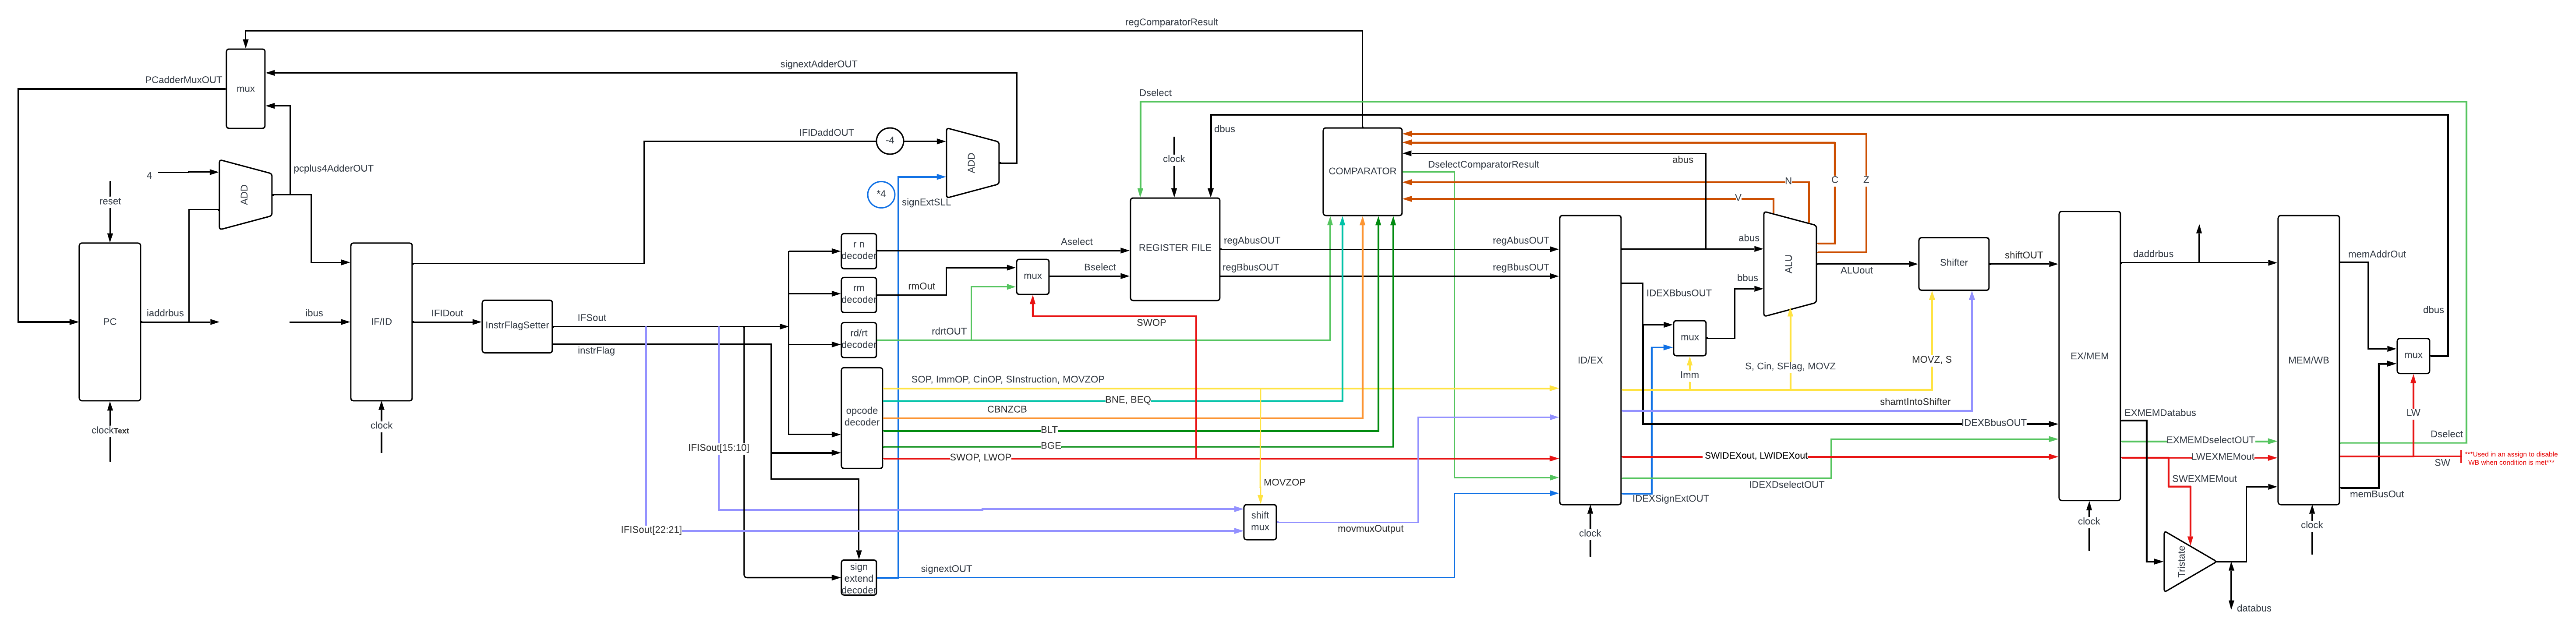Click the ibus label

point(314,314)
